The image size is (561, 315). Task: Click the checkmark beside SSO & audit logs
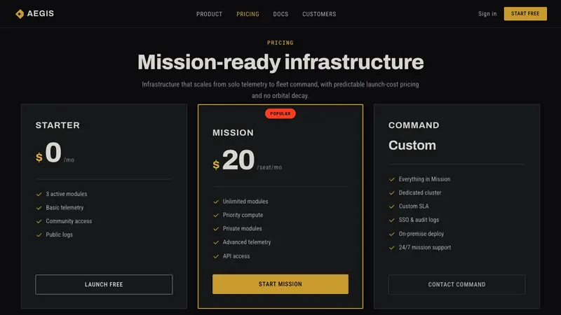tap(392, 220)
